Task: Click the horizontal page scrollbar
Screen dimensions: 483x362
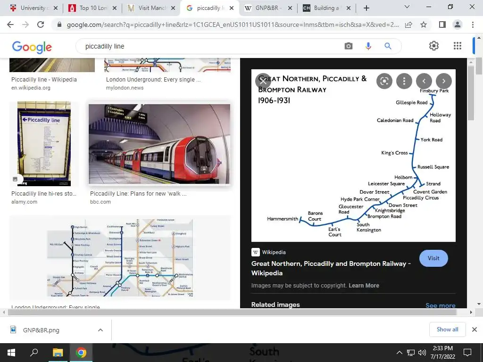Action: pos(232,312)
